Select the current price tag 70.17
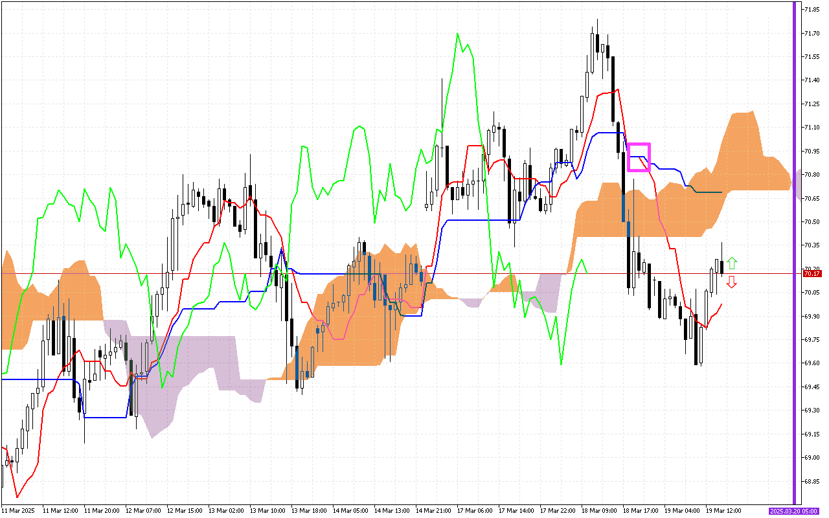 click(812, 274)
